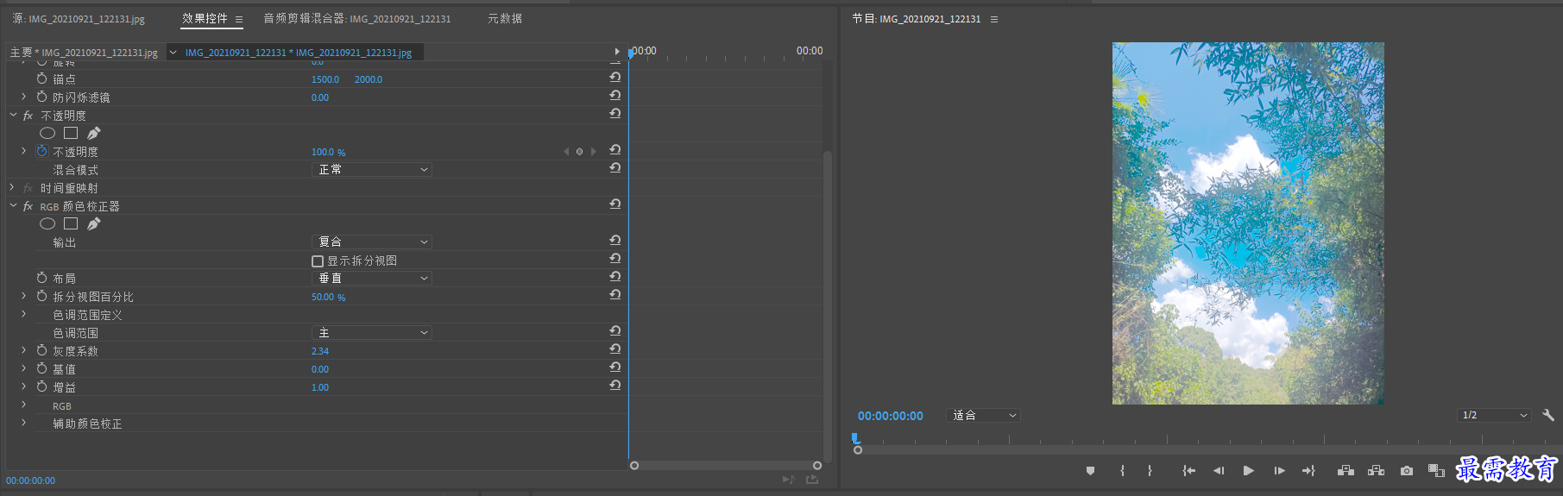The width and height of the screenshot is (1563, 496).
Task: Open 布局 dropdown showing 垂直
Action: click(372, 279)
